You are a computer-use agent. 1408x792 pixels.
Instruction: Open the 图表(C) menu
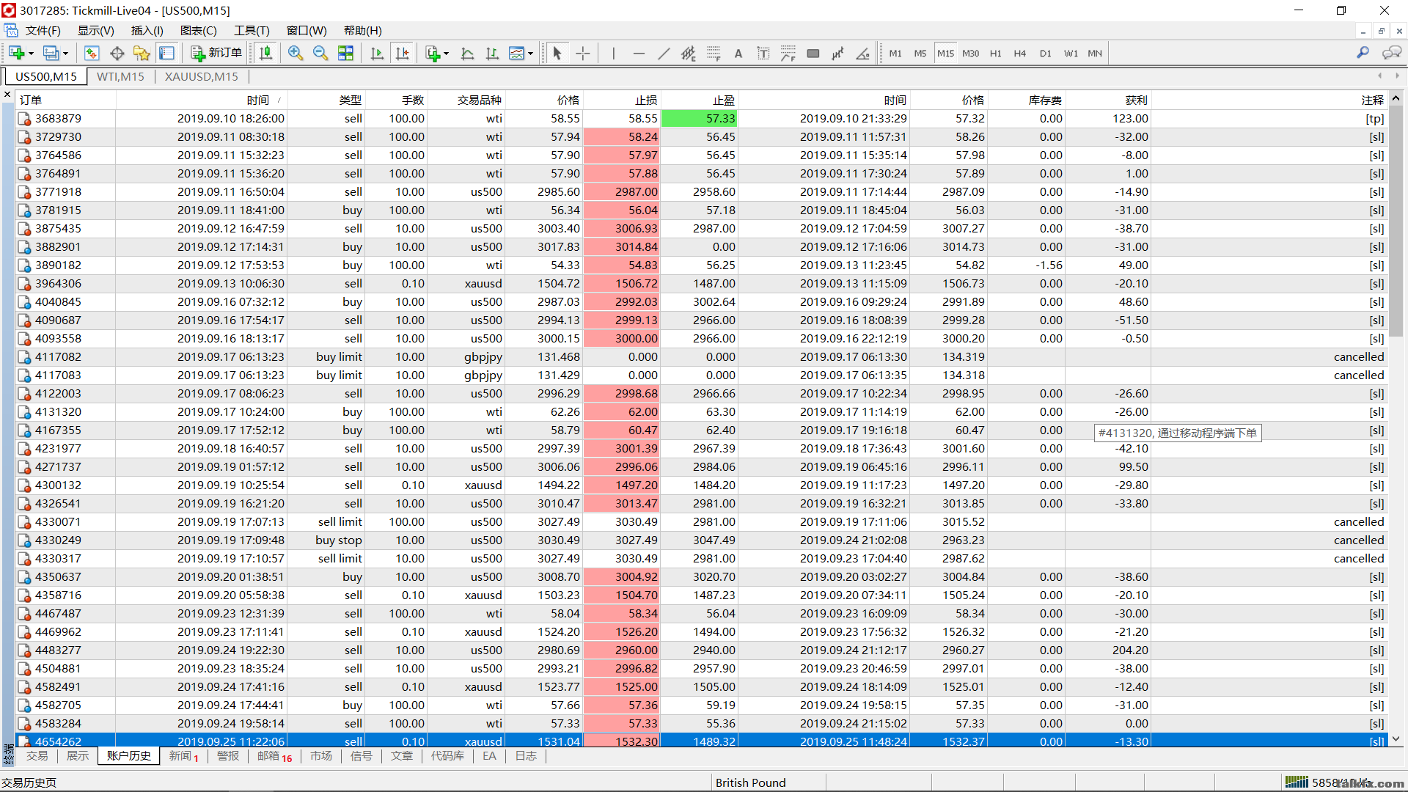click(199, 30)
